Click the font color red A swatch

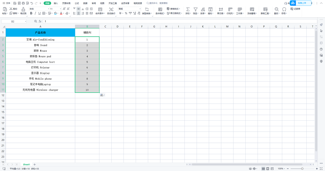coord(61,13)
